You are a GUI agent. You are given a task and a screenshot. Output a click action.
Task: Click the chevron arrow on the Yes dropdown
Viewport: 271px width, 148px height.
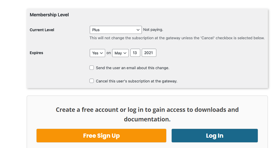pyautogui.click(x=102, y=53)
